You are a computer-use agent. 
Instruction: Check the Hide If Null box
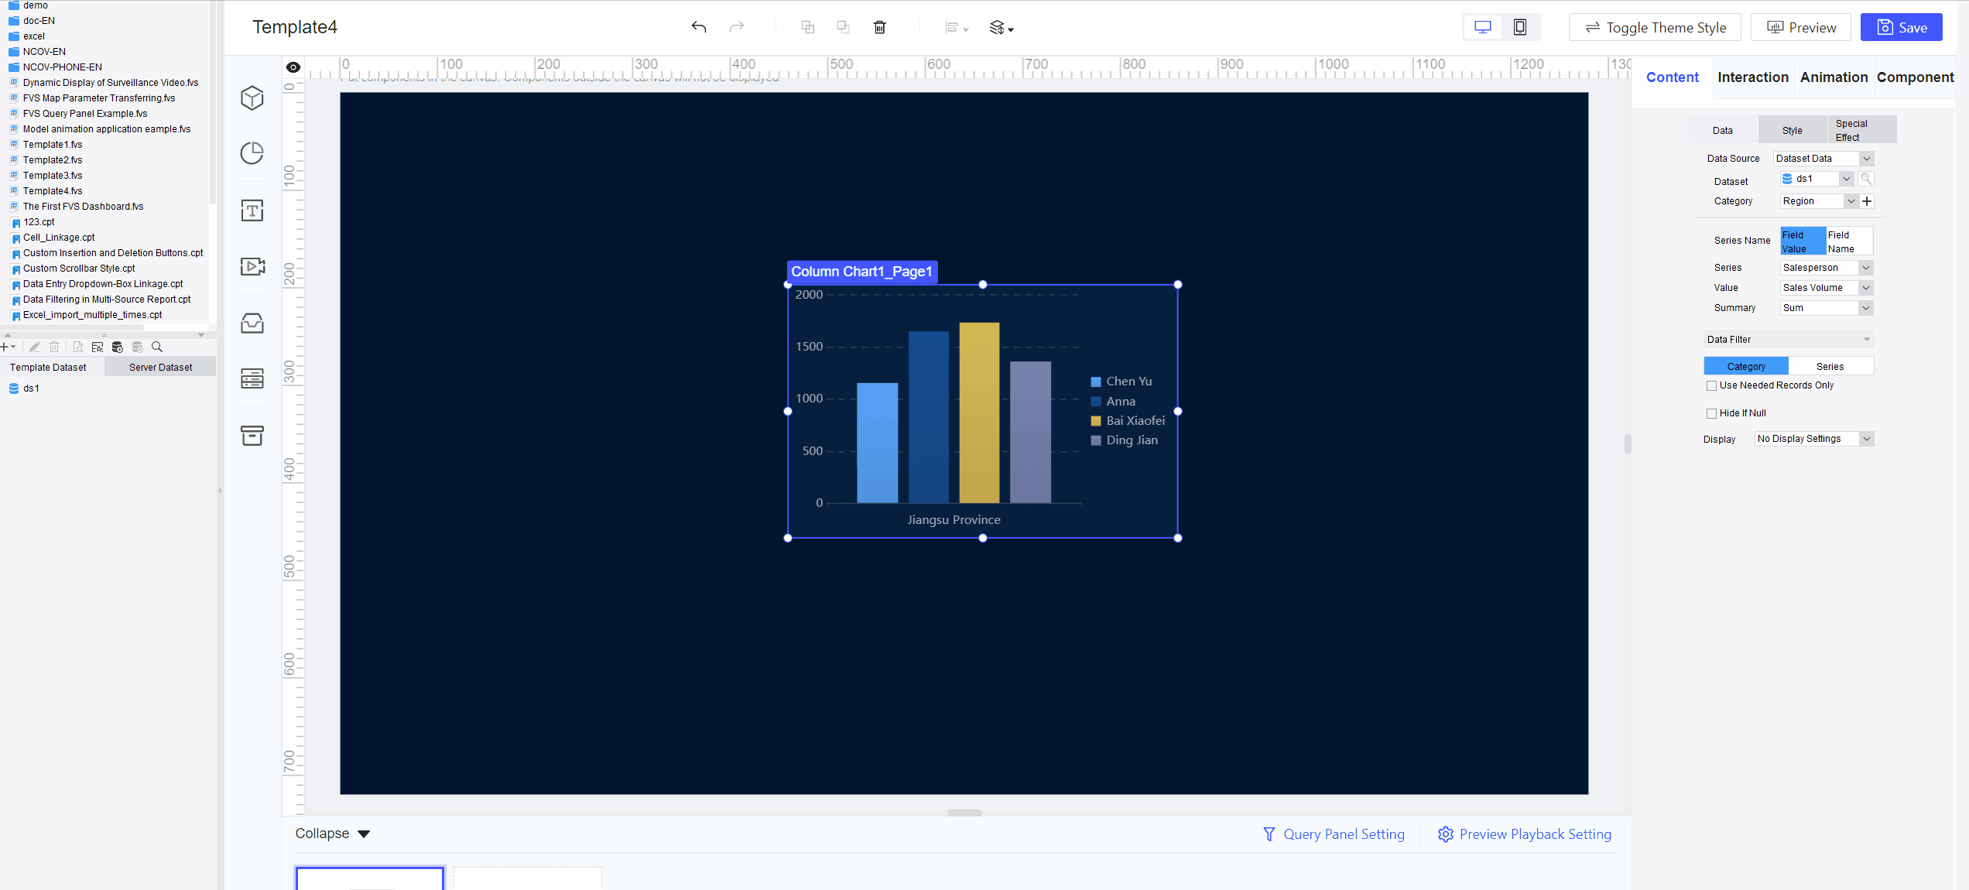click(x=1712, y=413)
